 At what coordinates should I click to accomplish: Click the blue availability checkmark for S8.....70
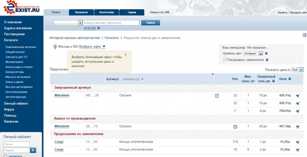[x=235, y=127]
